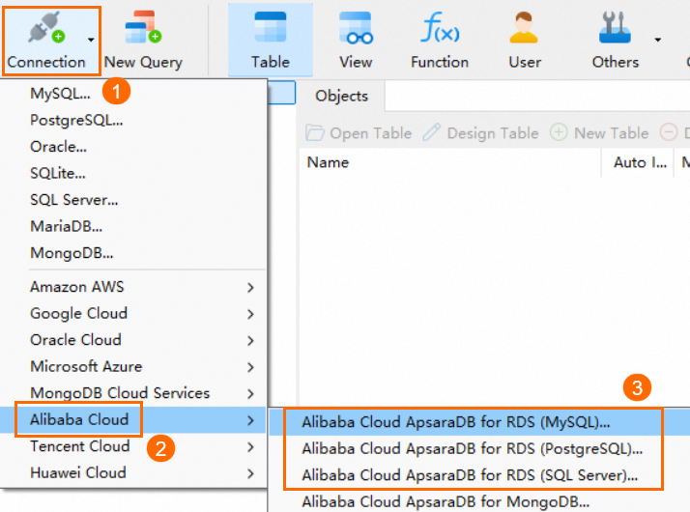Expand Microsoft Azure chevron arrow

[250, 367]
